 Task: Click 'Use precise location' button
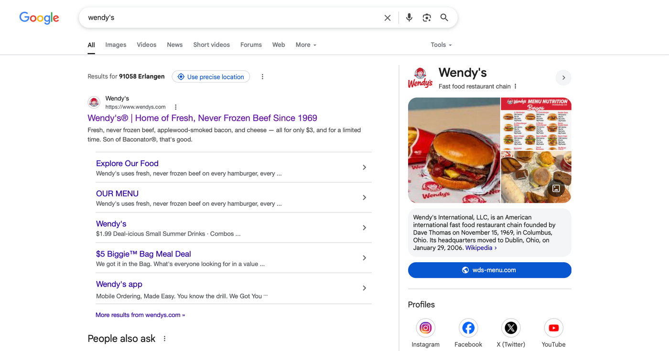(x=211, y=77)
